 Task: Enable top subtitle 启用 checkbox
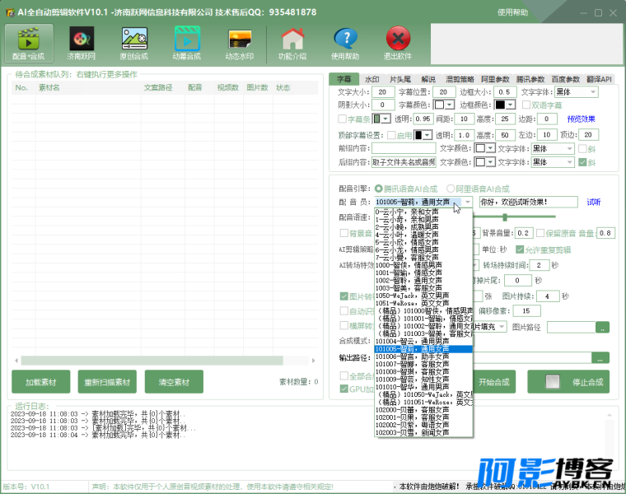coord(391,135)
